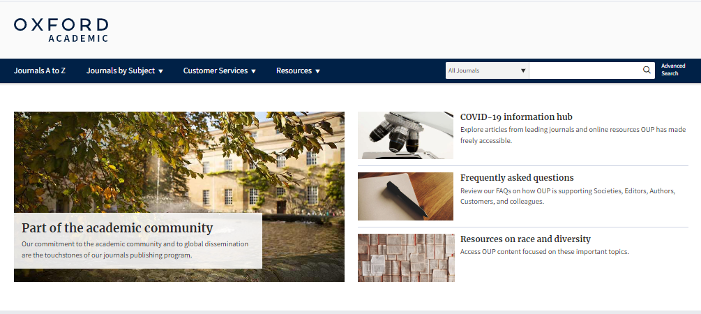Open the Frequently asked questions heading
The height and width of the screenshot is (314, 701).
click(x=517, y=177)
